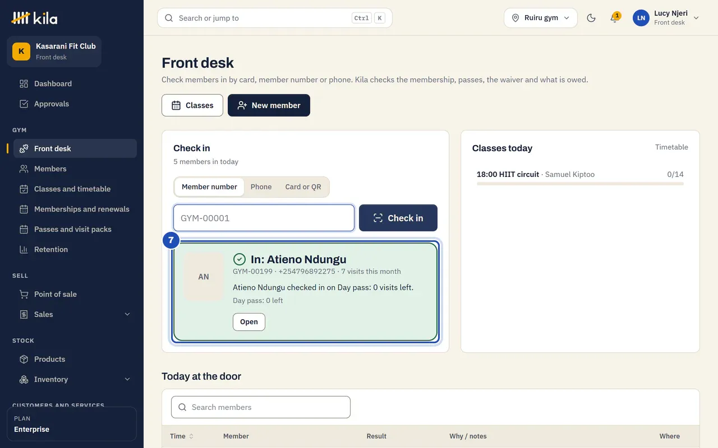
Task: Click the Retention chart icon
Action: coord(24,249)
